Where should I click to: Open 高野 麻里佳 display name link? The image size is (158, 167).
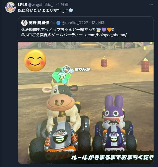point(39,23)
